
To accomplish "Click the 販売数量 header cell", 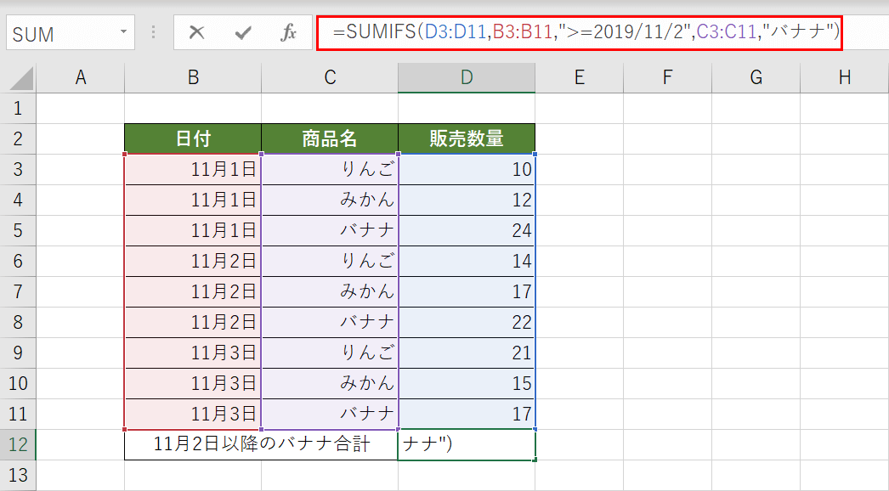I will 466,138.
